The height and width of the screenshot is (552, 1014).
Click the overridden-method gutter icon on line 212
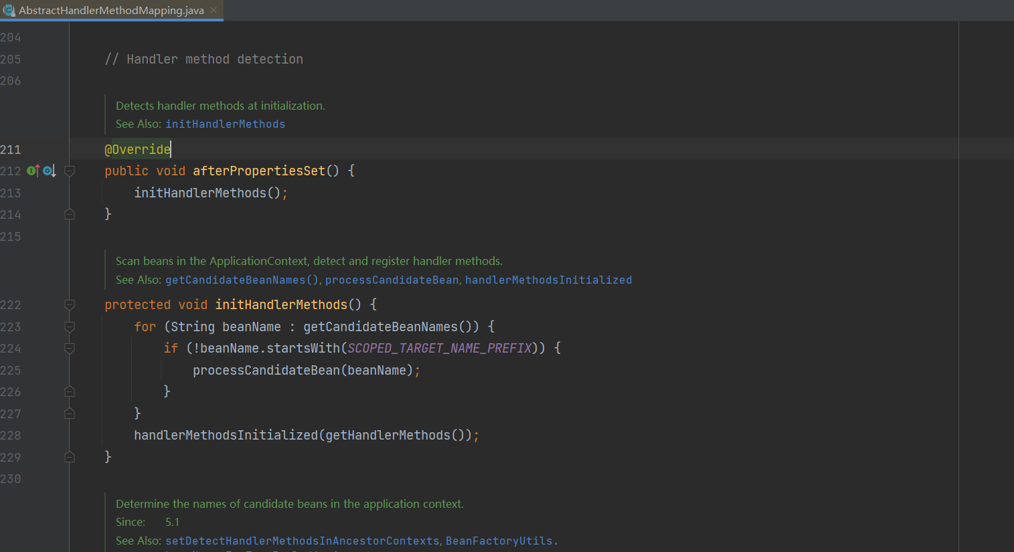coord(49,171)
